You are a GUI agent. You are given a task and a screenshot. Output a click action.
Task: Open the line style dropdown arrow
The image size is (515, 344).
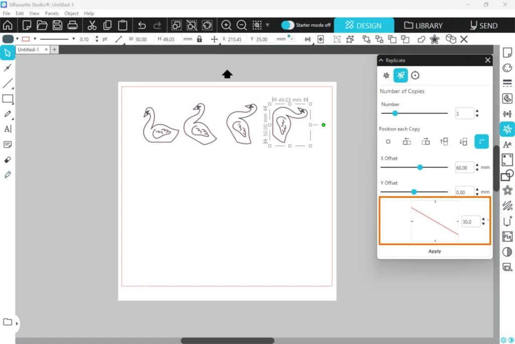tap(73, 39)
